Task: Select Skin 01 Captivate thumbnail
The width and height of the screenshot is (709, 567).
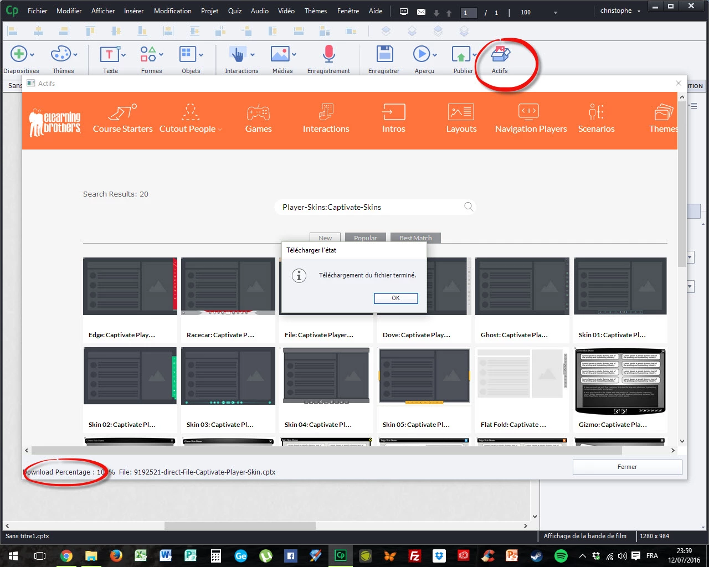Action: 620,286
